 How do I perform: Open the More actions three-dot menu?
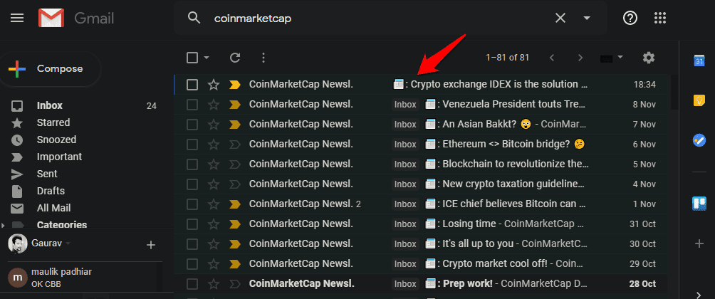tap(263, 58)
